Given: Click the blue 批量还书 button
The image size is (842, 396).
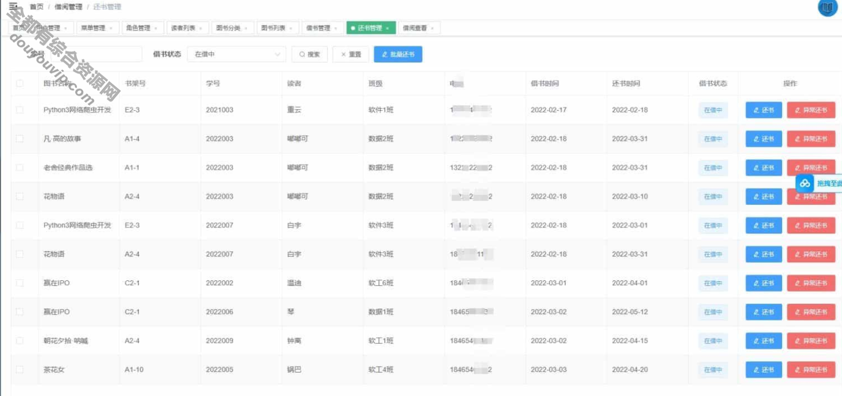Looking at the screenshot, I should click(x=398, y=54).
